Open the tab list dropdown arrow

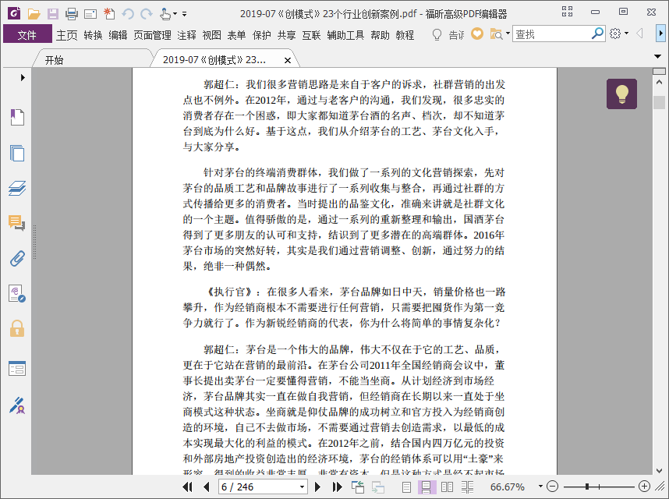tap(657, 56)
